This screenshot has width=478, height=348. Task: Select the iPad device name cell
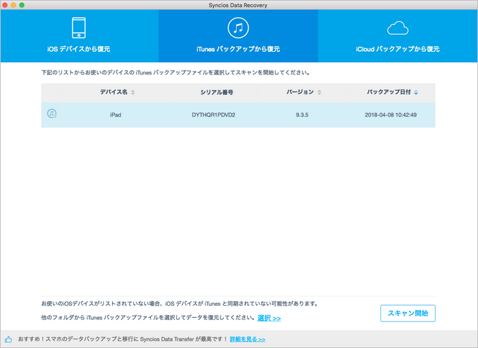(115, 115)
